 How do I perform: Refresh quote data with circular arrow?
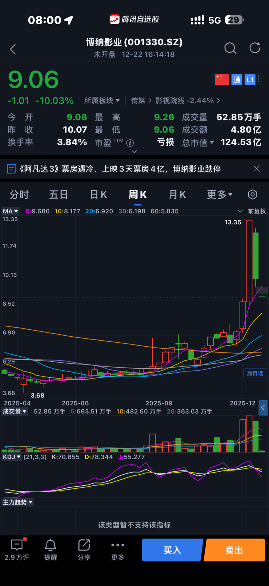point(255,48)
